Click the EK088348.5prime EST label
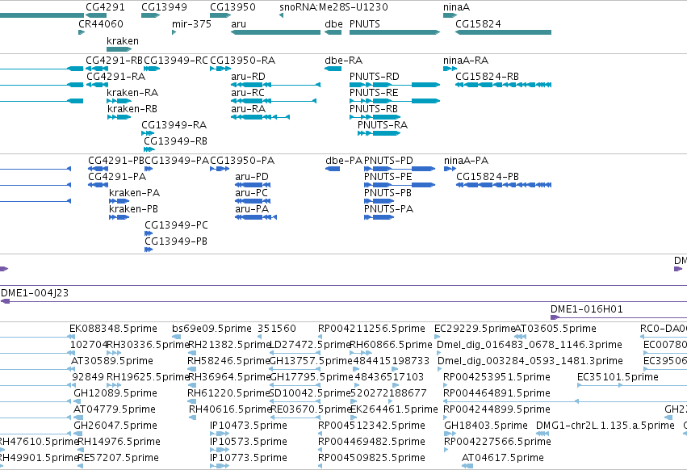Screen dimensions: 687x470 click(113, 329)
